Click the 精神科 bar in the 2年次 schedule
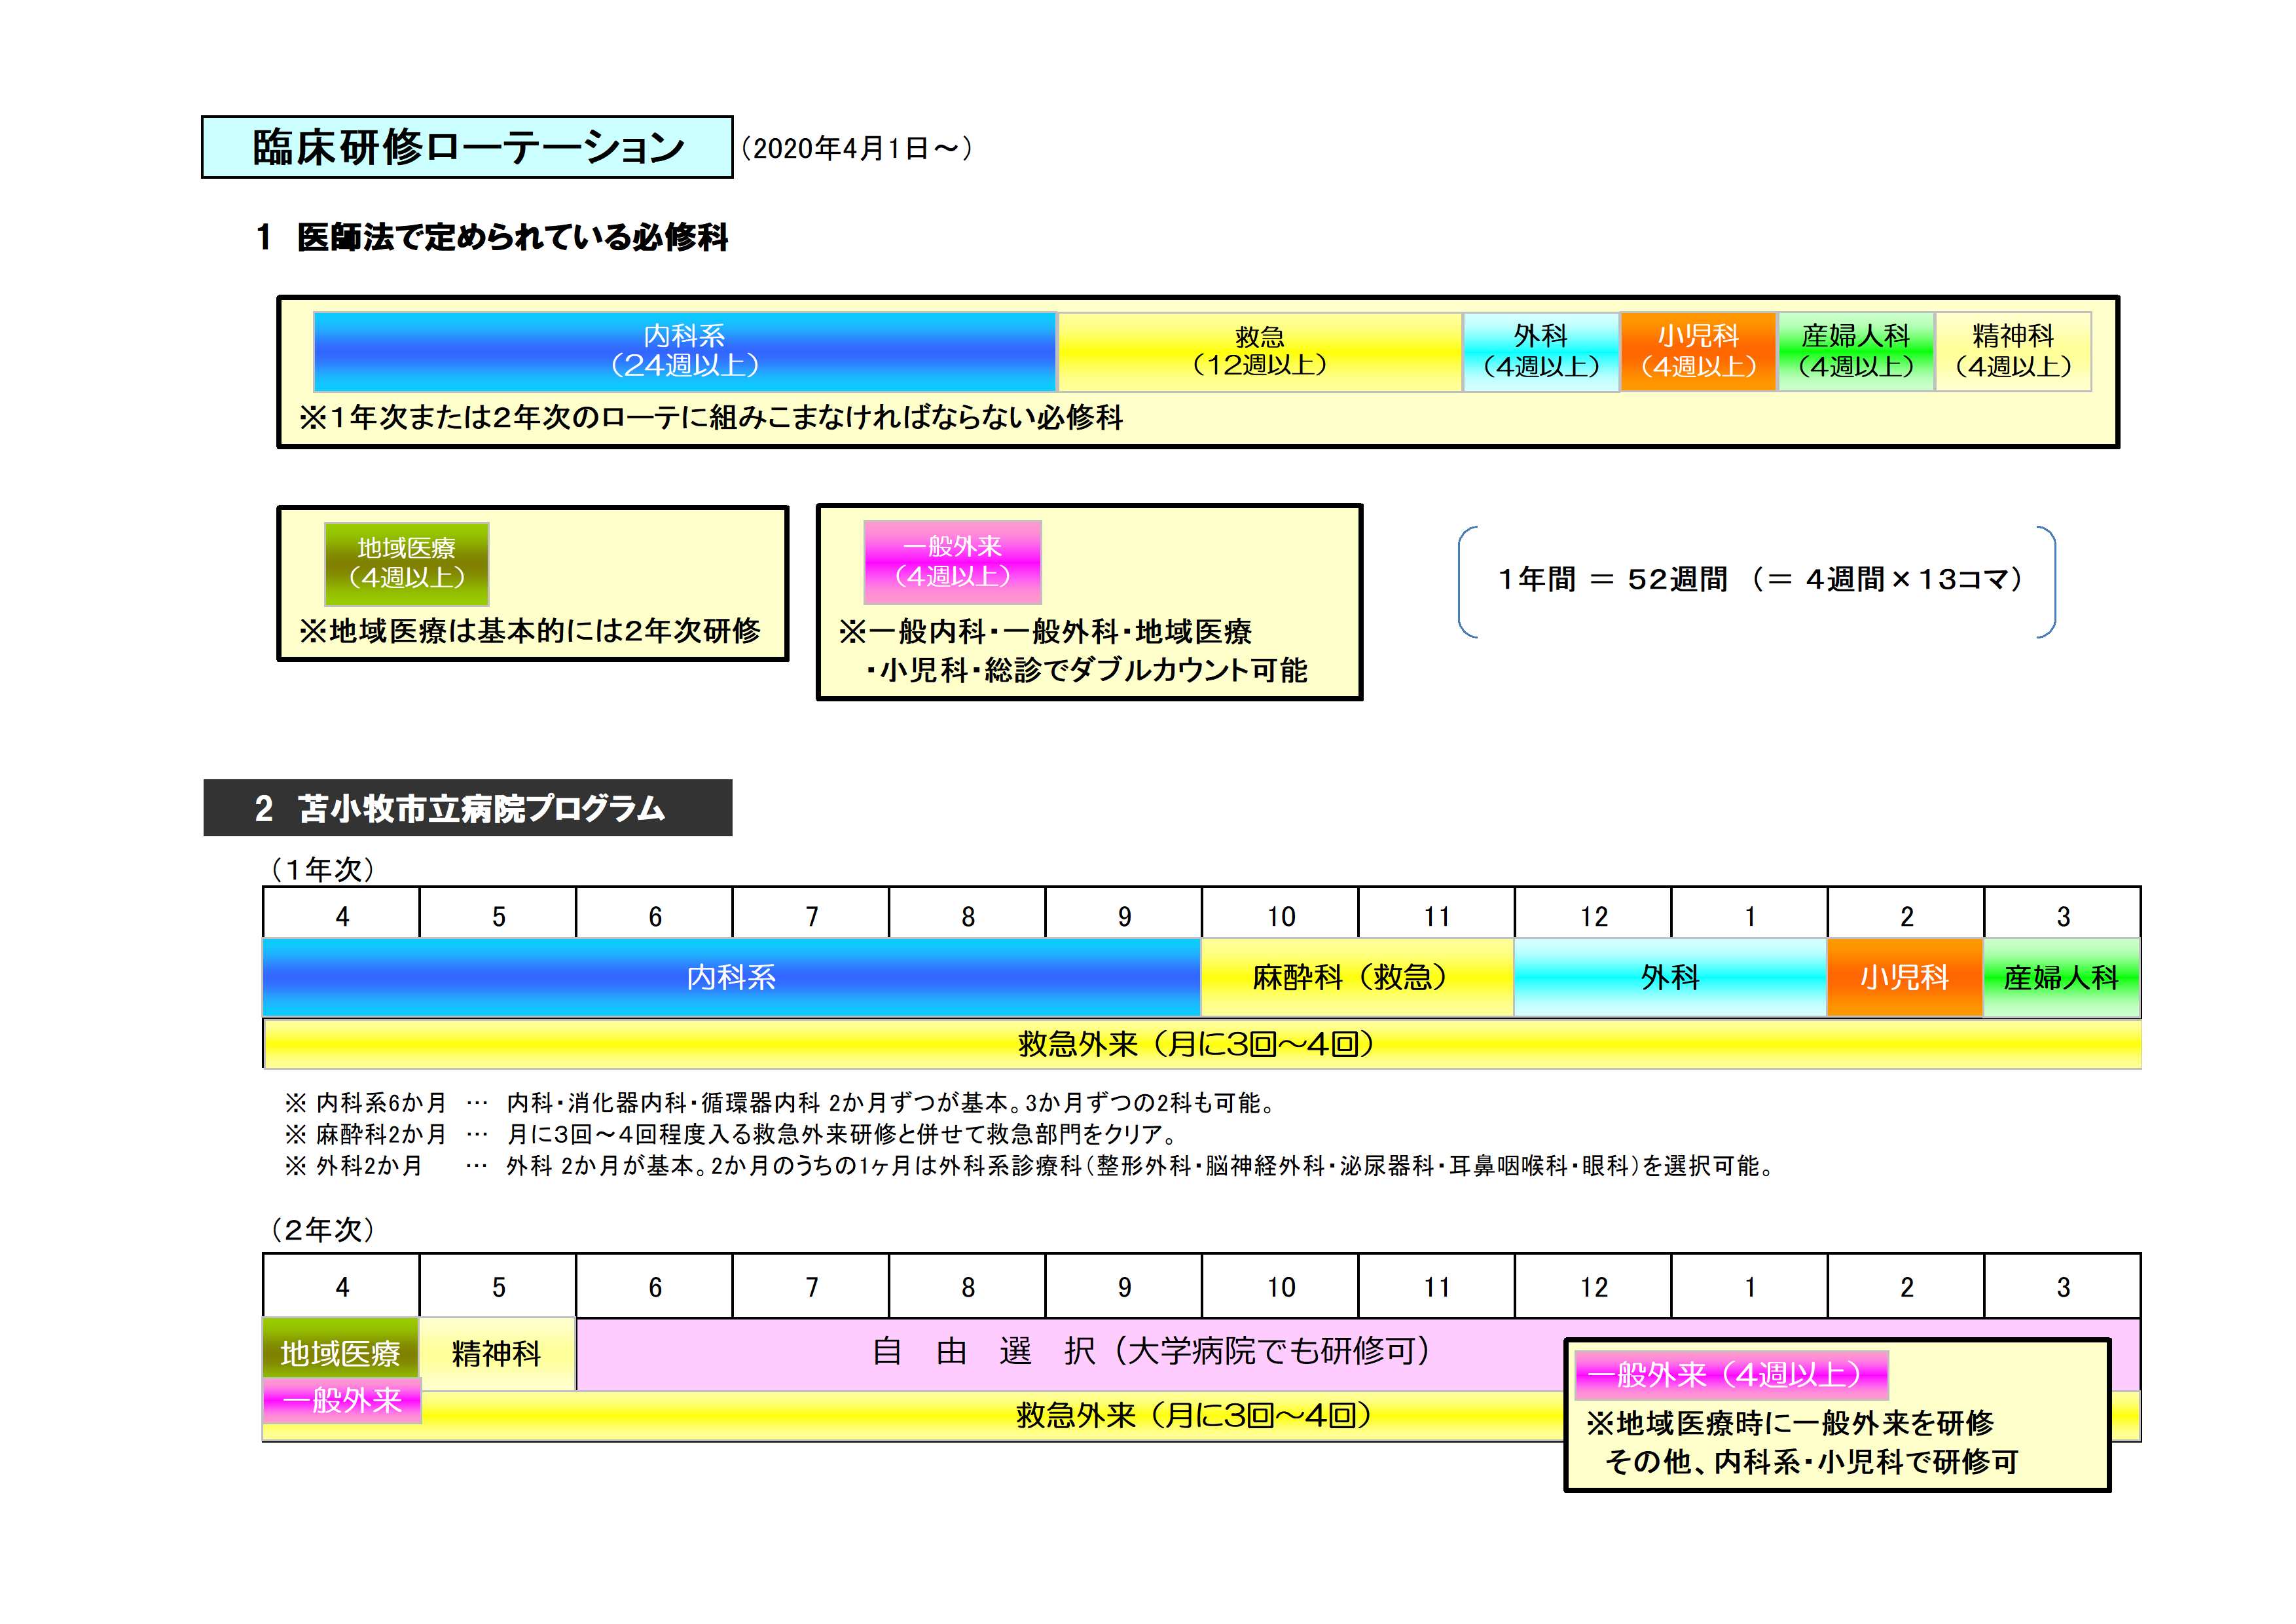Image resolution: width=2296 pixels, height=1624 pixels. [x=497, y=1354]
